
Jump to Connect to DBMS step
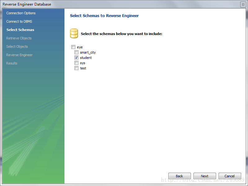pos(19,21)
